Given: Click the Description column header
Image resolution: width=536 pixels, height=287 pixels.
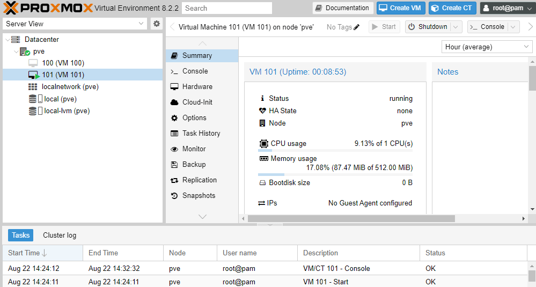Looking at the screenshot, I should [x=358, y=253].
